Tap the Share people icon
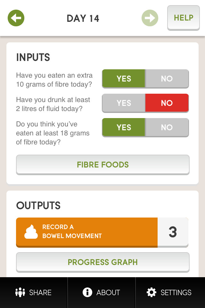This screenshot has height=308, width=205. [x=20, y=292]
